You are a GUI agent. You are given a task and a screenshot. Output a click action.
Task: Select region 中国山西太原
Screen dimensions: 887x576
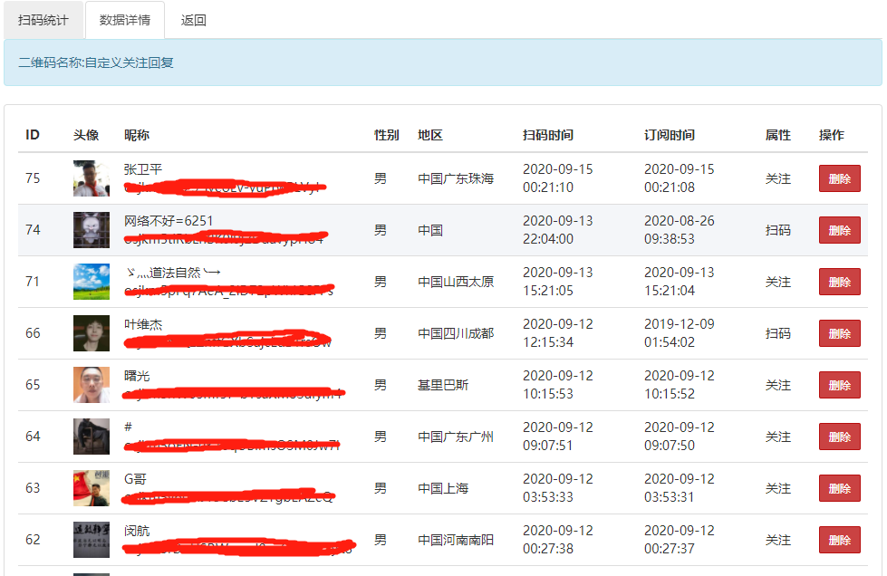coord(456,282)
